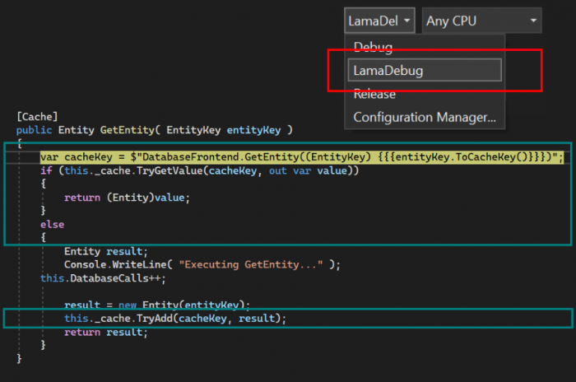Select the Release configuration option

point(374,94)
